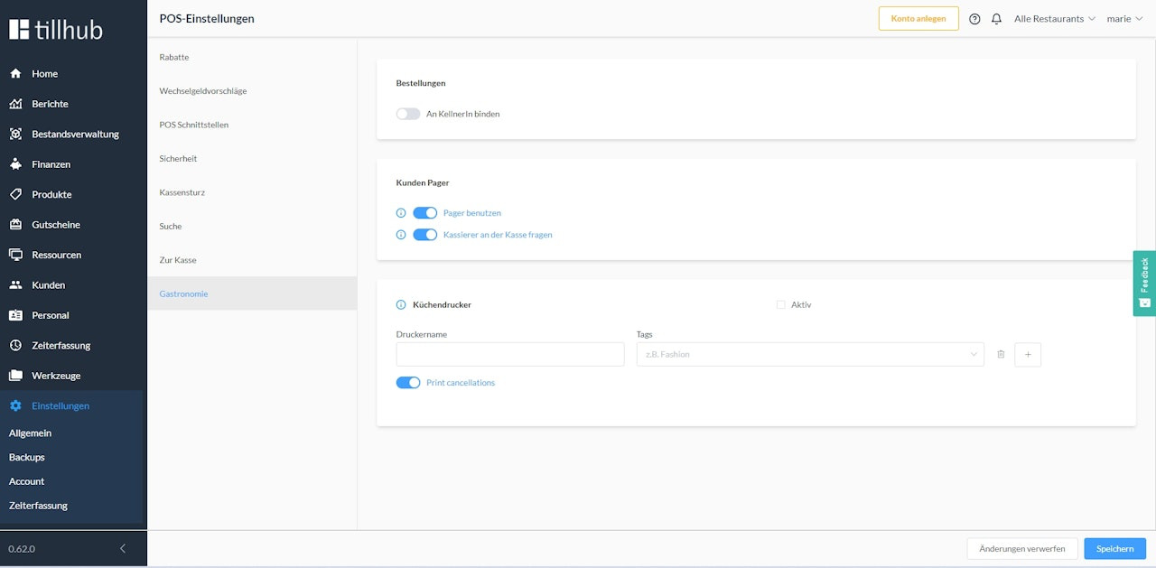Image resolution: width=1156 pixels, height=568 pixels.
Task: Open Backups settings submenu
Action: 27,457
